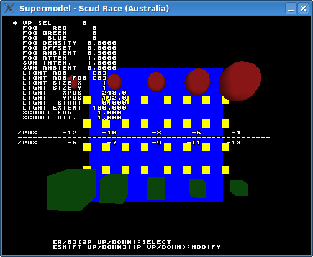This screenshot has height=257, width=313.
Task: Click the 'FOG RED' row label
Action: pyautogui.click(x=45, y=28)
